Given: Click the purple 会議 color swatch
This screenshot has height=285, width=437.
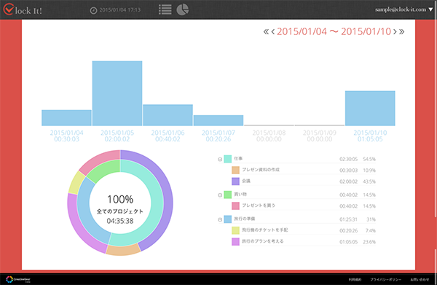Looking at the screenshot, I should point(235,181).
